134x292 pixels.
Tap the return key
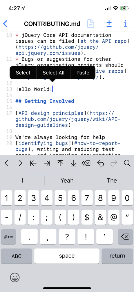coord(117,256)
